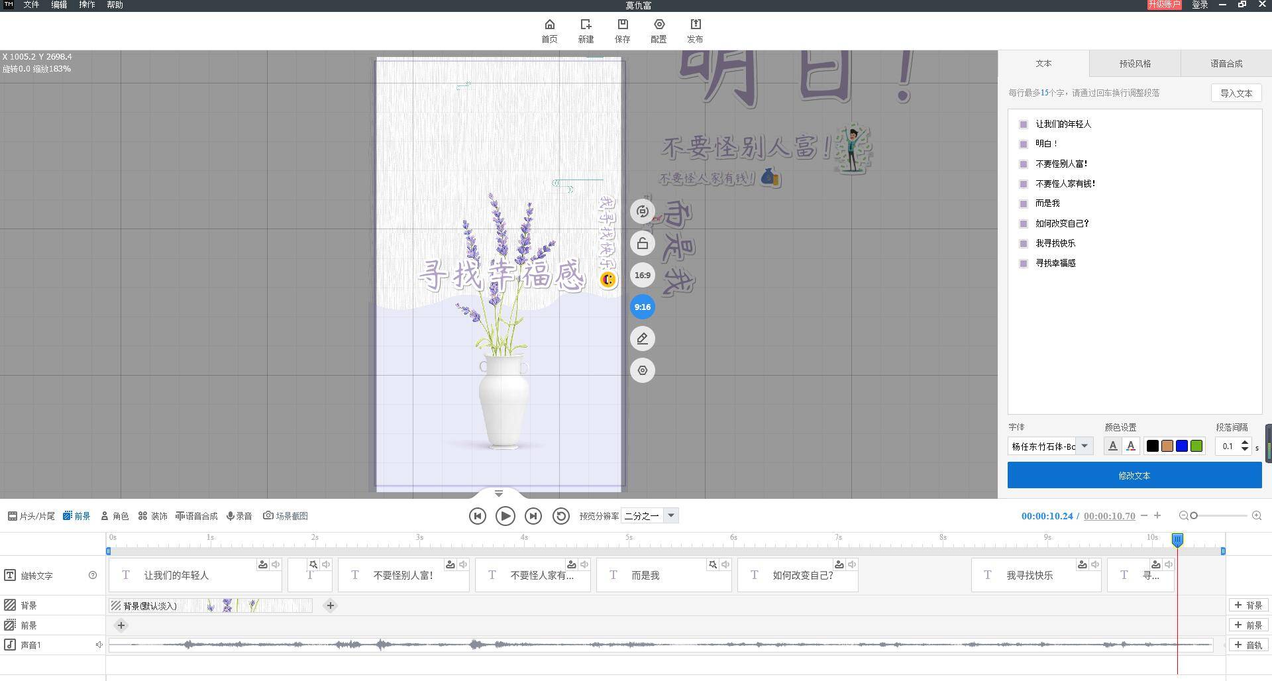This screenshot has width=1272, height=681.
Task: Switch to the 预设风格 tab
Action: point(1135,64)
